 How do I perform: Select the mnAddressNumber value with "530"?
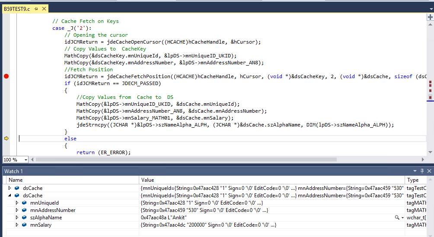click(x=204, y=210)
